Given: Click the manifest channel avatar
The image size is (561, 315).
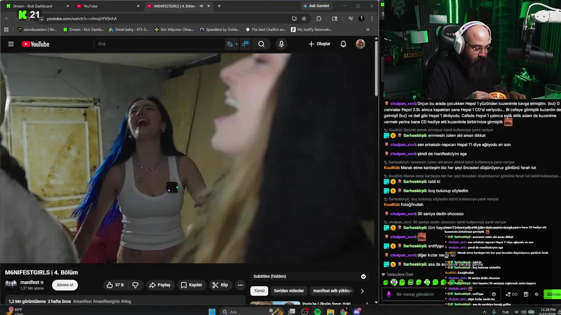Looking at the screenshot, I should [x=11, y=285].
